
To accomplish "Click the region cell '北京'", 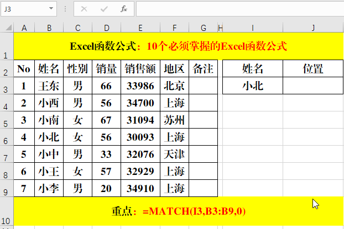I will pyautogui.click(x=174, y=86).
